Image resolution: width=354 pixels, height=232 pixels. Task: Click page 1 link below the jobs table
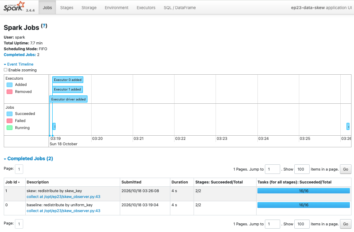point(19,224)
